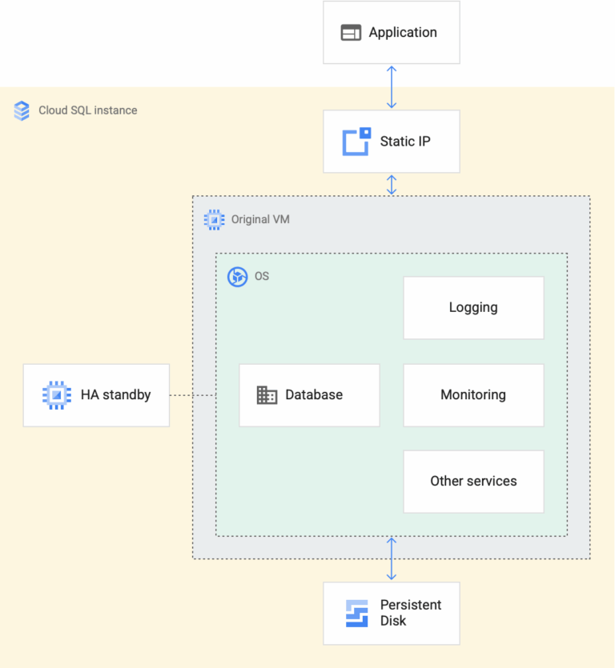Select dotted line beside HA standby box
Image resolution: width=615 pixels, height=668 pixels.
pos(192,395)
